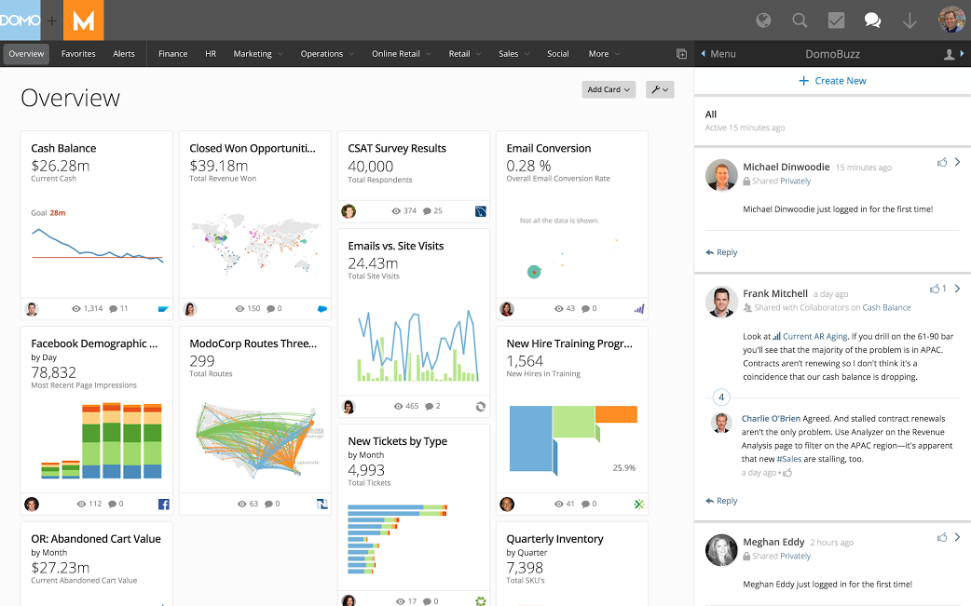Open Michael Dinwoodie's profile photo
971x606 pixels.
point(721,175)
